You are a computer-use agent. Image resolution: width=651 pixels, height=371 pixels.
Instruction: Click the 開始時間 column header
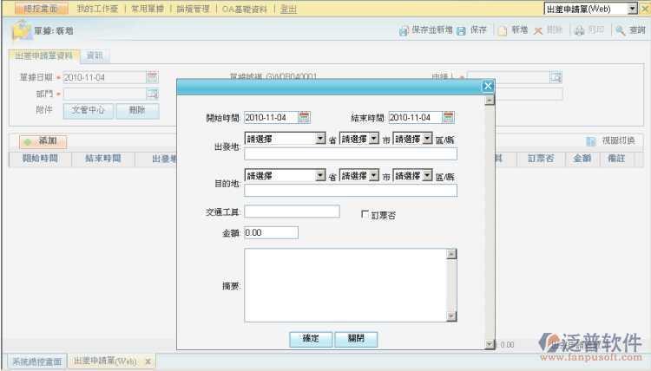[40, 159]
